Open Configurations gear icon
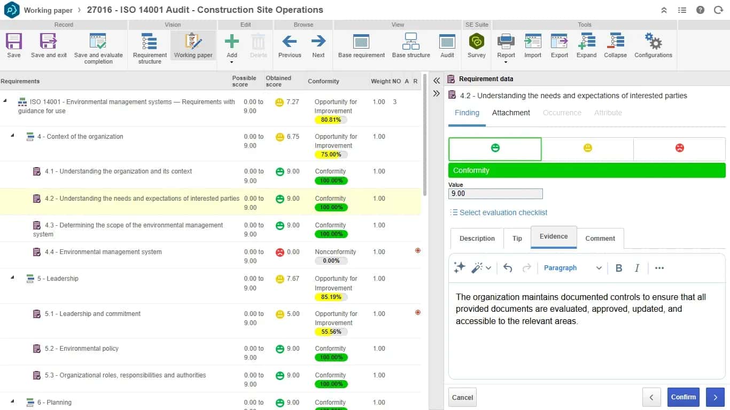 pos(653,42)
